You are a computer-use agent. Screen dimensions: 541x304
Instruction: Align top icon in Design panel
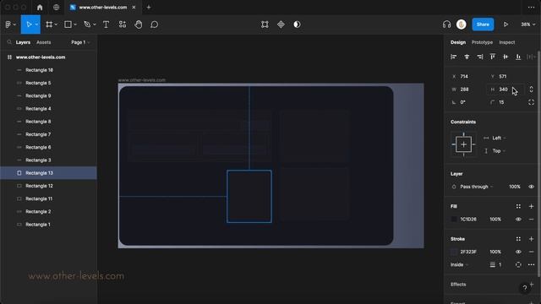click(x=493, y=57)
